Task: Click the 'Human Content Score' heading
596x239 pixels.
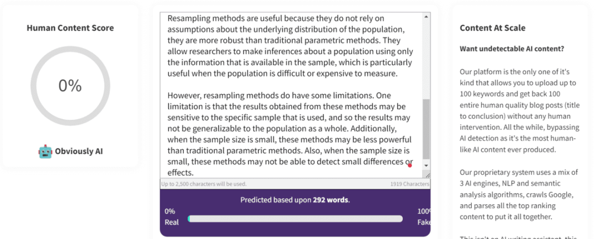Action: pyautogui.click(x=70, y=28)
